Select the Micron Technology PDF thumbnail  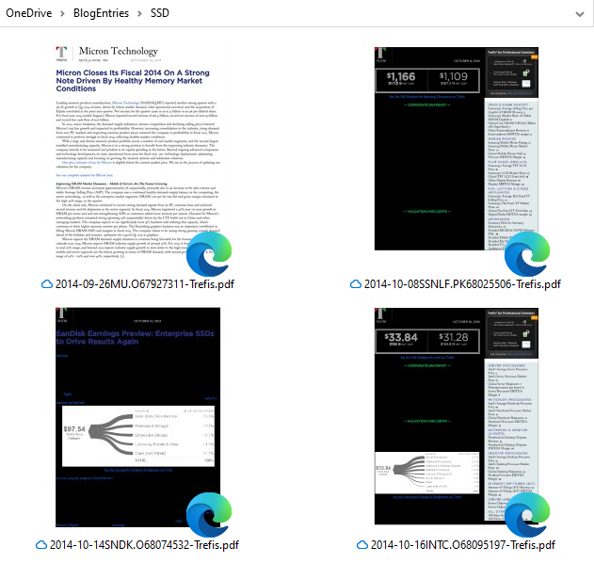[137, 153]
